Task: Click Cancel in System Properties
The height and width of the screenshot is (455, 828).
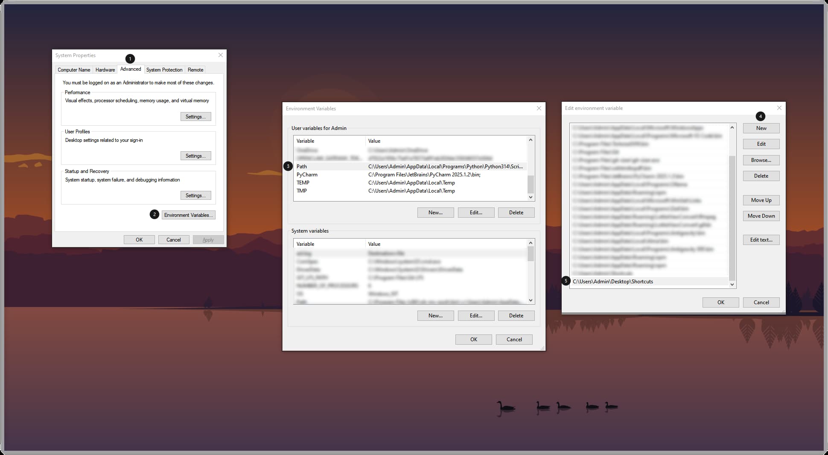Action: point(174,240)
